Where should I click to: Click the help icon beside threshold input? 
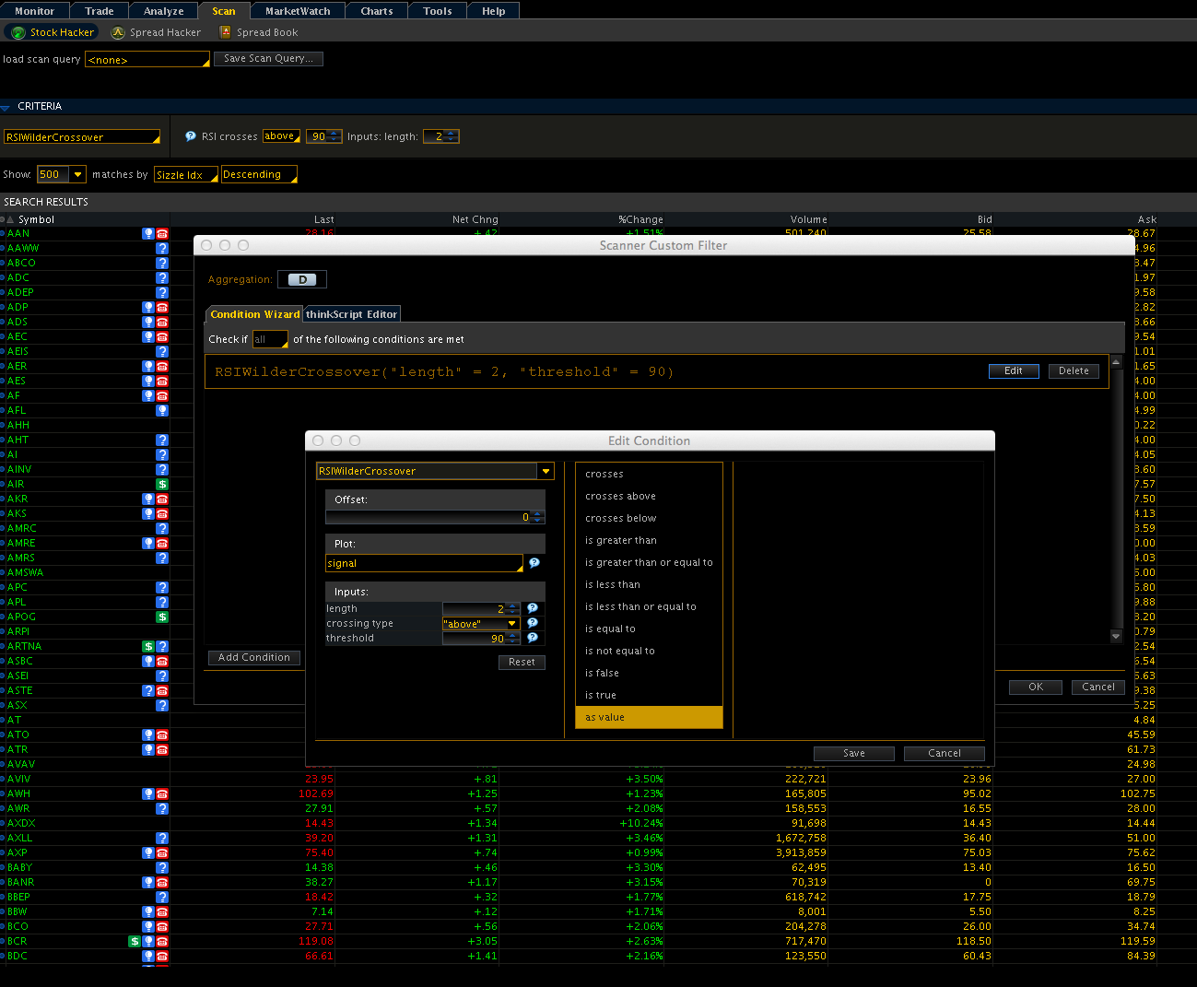click(533, 638)
